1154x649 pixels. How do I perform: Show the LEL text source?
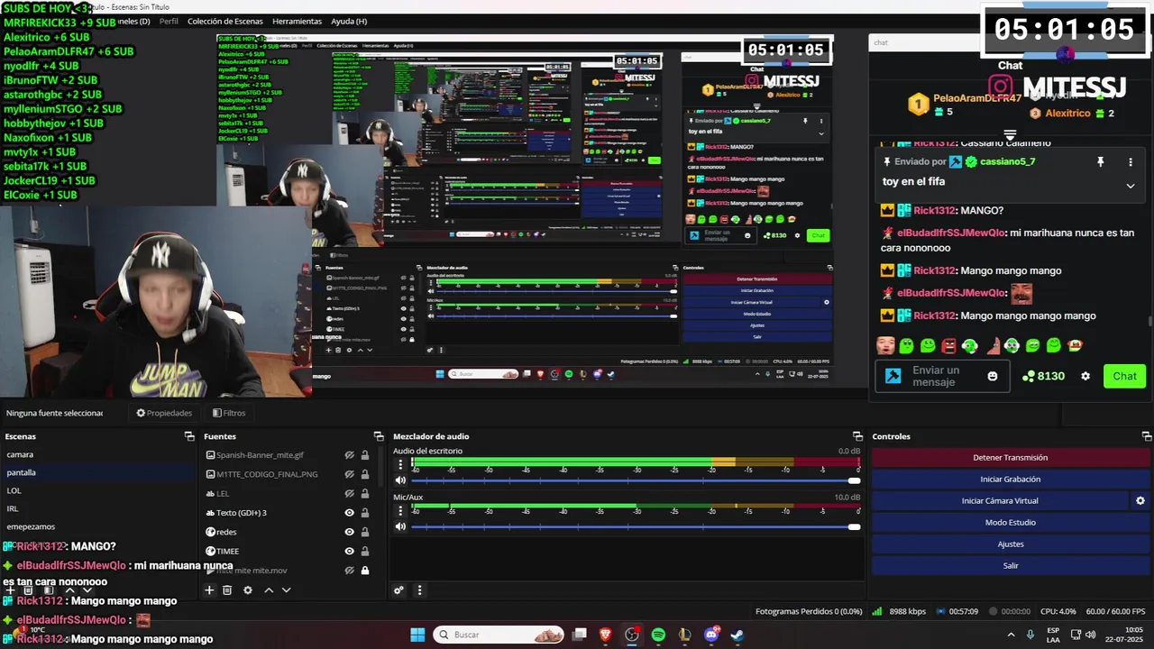[349, 494]
